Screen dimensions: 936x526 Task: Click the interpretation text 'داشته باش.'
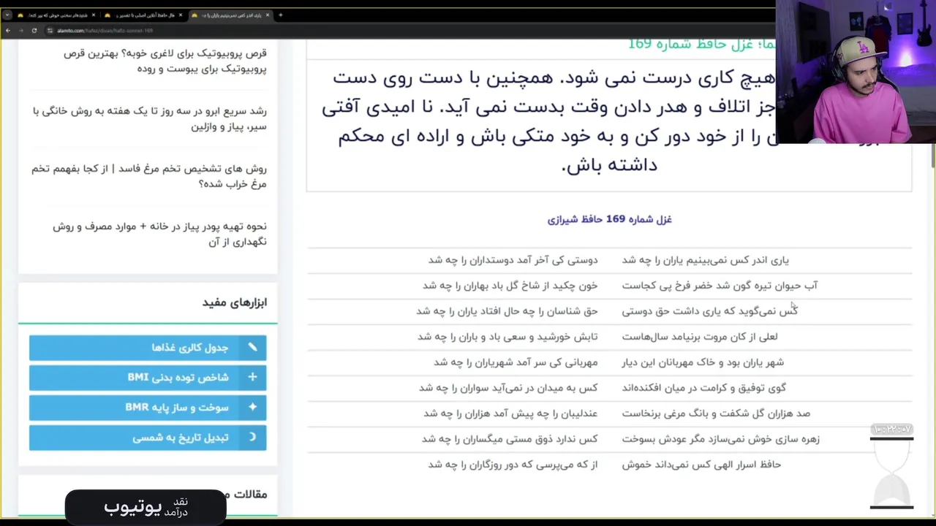(x=609, y=165)
